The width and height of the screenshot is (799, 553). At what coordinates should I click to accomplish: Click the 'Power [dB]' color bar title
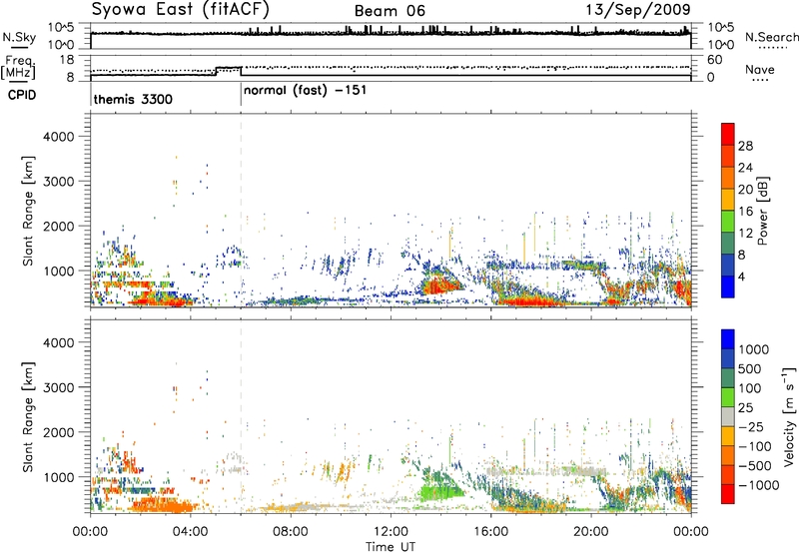[x=763, y=211]
